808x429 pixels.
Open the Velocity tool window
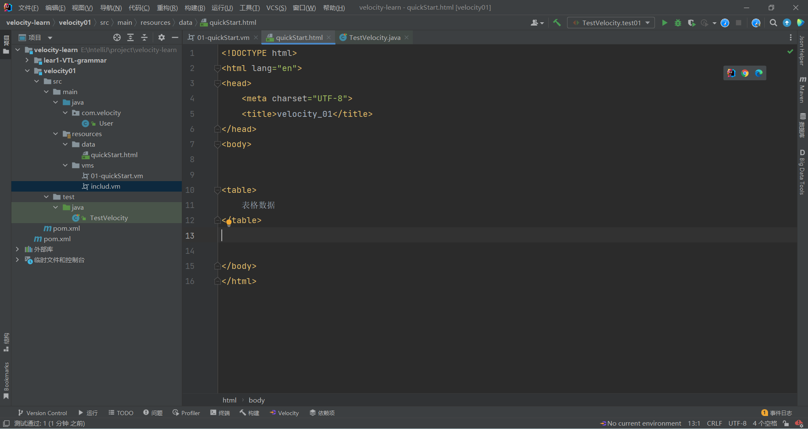pos(284,413)
